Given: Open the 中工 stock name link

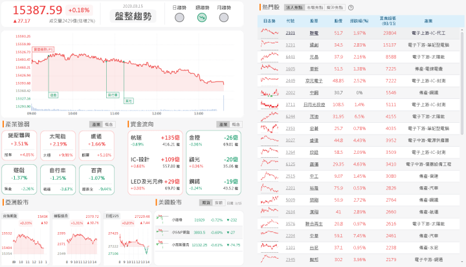Looking at the screenshot, I should [314, 176].
